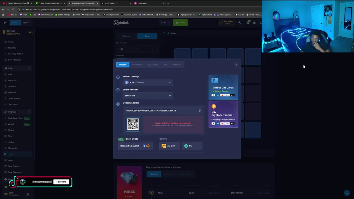354x199 pixels.
Task: Open Wheel game in sidebar
Action: pos(17,124)
